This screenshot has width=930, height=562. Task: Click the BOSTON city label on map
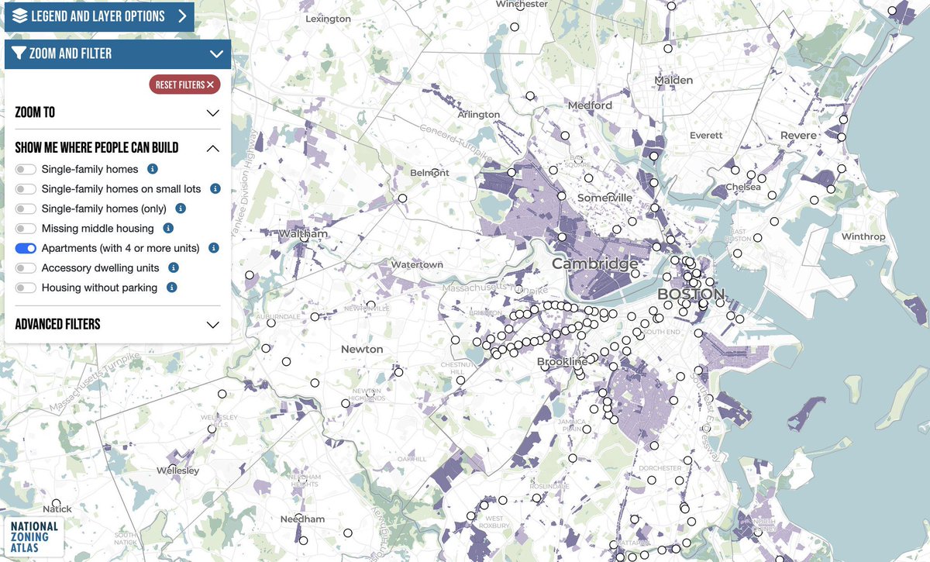(x=691, y=294)
